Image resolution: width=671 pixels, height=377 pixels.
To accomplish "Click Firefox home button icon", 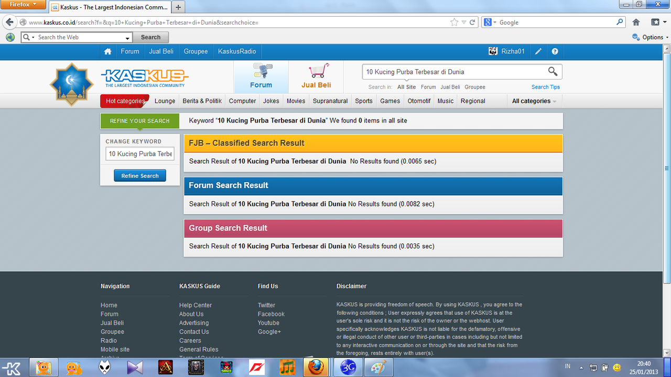I will (636, 23).
